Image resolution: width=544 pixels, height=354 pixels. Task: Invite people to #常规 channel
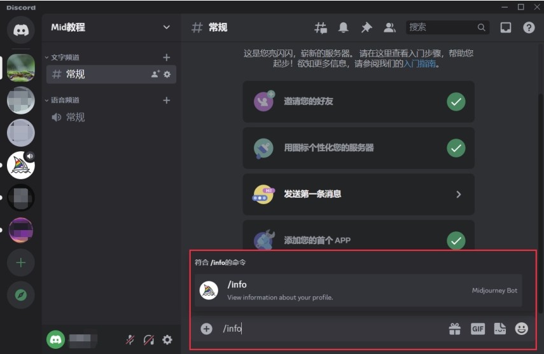pos(155,74)
